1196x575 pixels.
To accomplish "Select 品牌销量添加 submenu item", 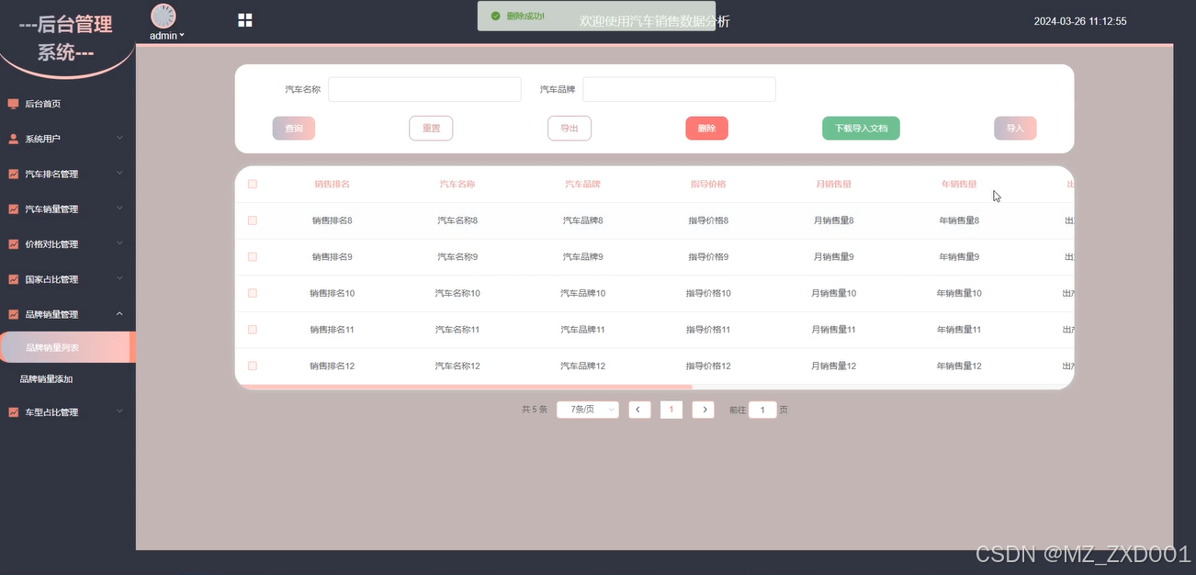I will (68, 378).
